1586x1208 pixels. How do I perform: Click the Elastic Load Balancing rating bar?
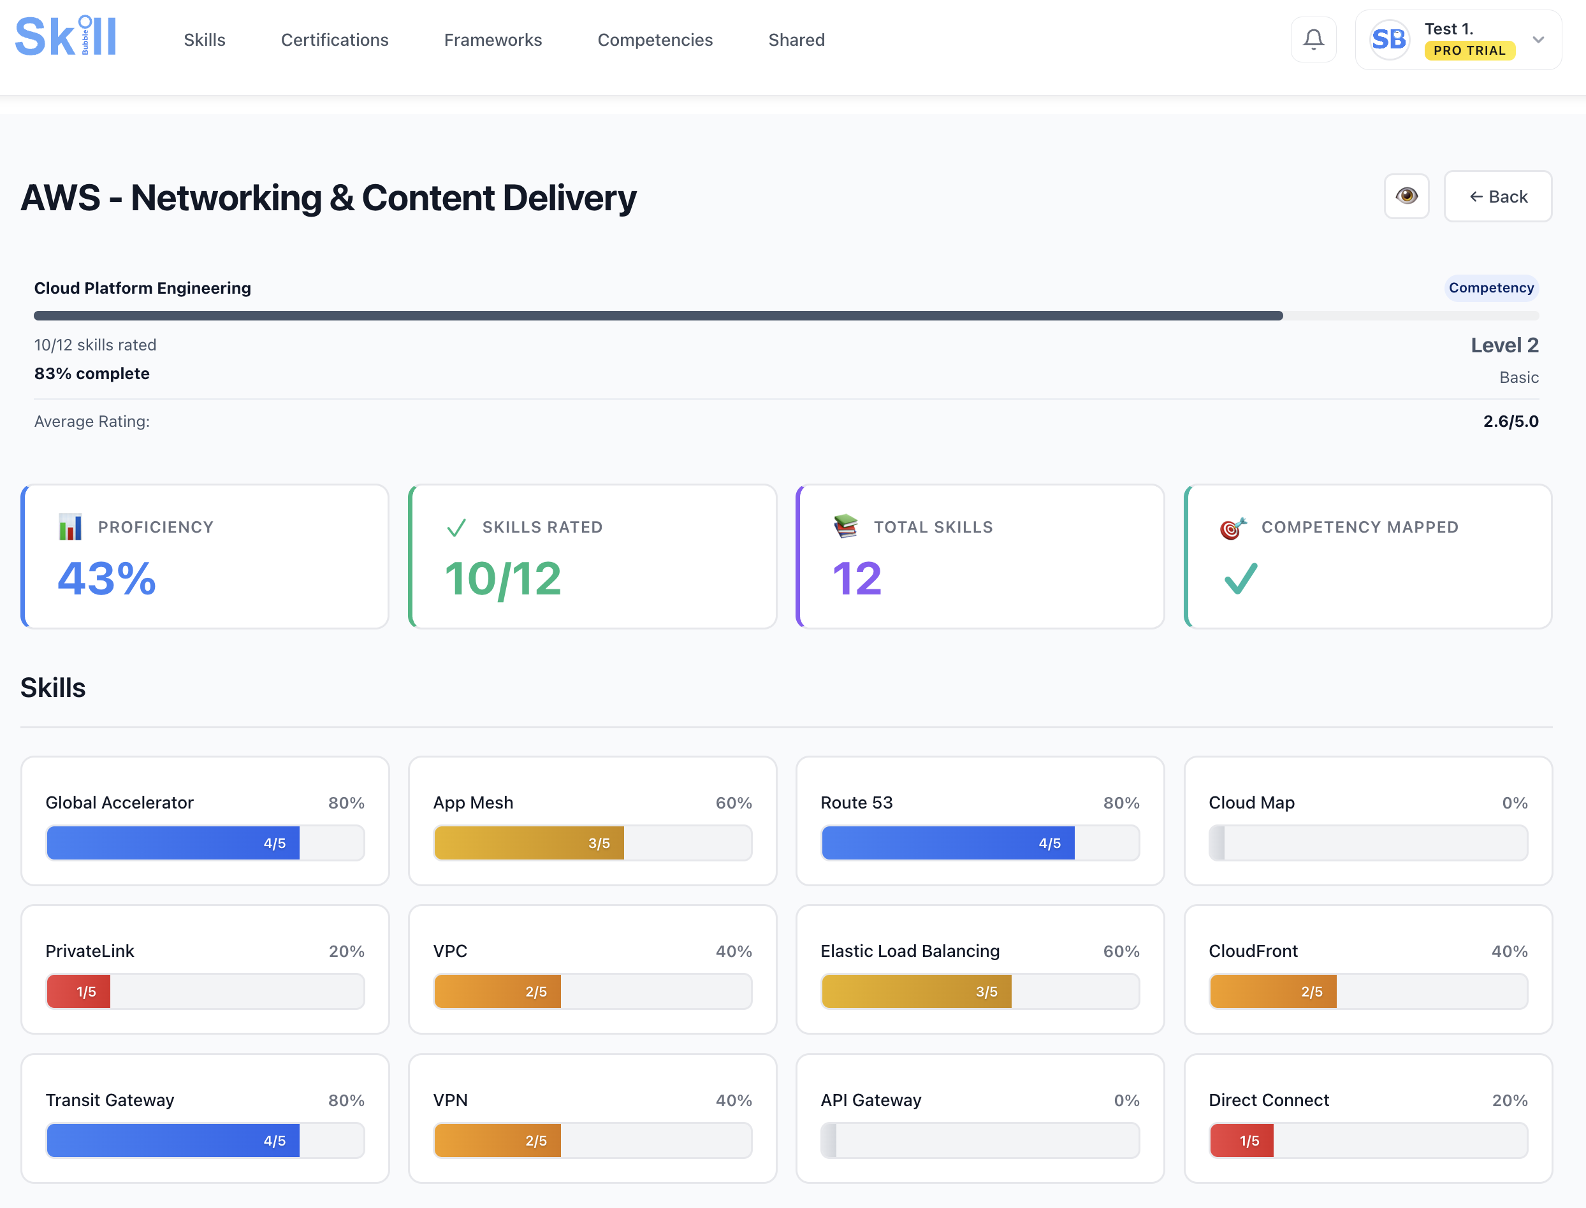tap(980, 991)
